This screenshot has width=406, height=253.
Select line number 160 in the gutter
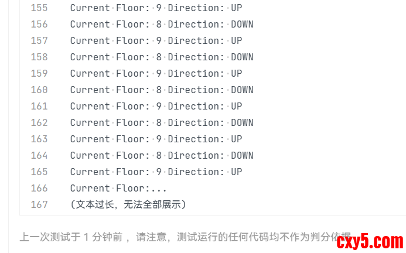tap(39, 90)
